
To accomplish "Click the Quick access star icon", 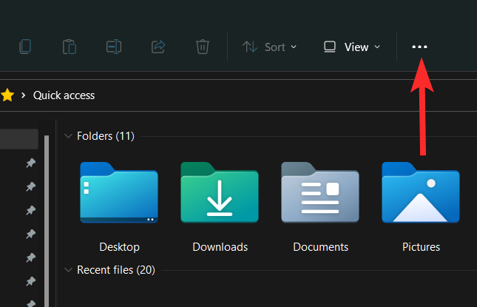I will click(x=7, y=95).
